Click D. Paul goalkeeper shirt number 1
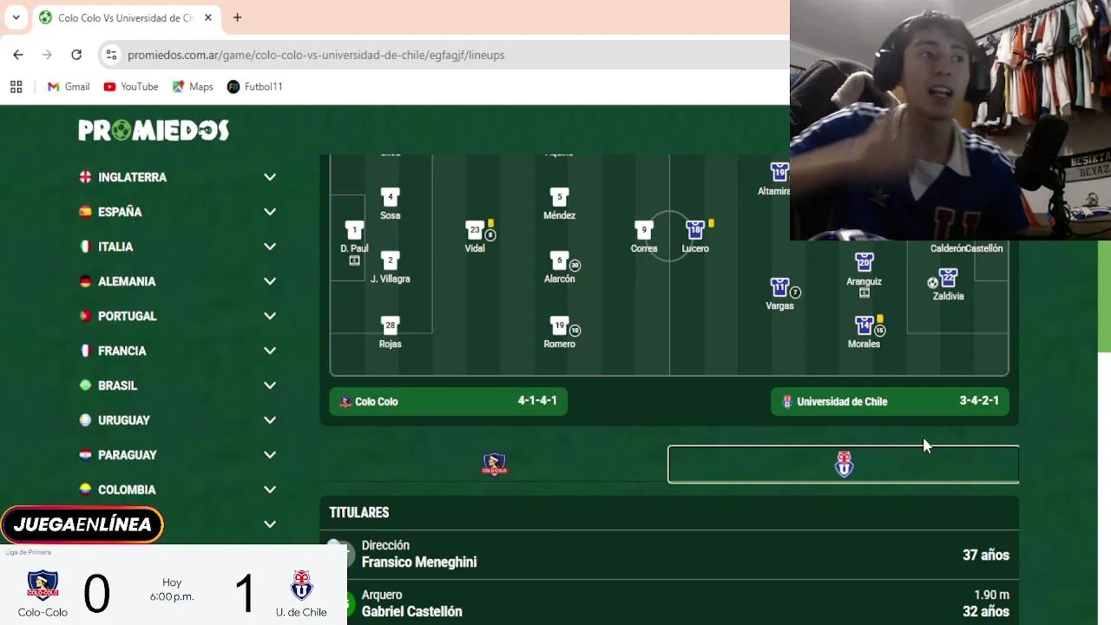Image resolution: width=1111 pixels, height=625 pixels. pyautogui.click(x=354, y=230)
